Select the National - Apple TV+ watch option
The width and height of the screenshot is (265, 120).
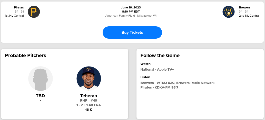157,69
